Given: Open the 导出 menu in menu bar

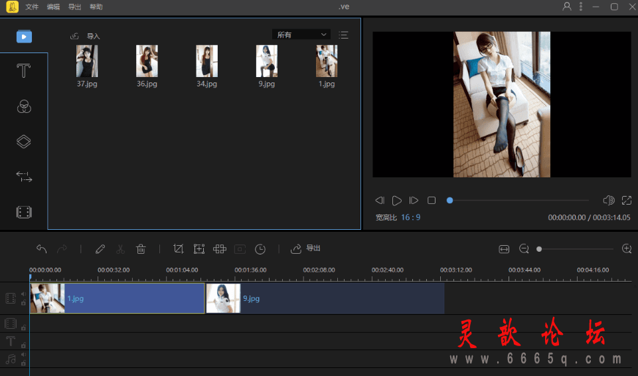Looking at the screenshot, I should pyautogui.click(x=74, y=7).
